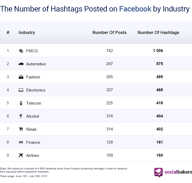
Task: Click the Electronics laptop icon
Action: point(21,90)
